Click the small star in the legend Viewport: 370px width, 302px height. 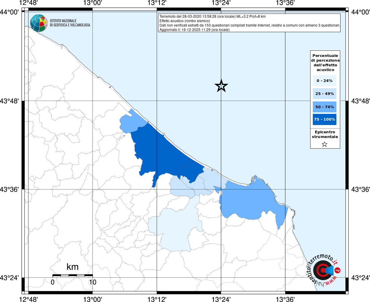(324, 144)
